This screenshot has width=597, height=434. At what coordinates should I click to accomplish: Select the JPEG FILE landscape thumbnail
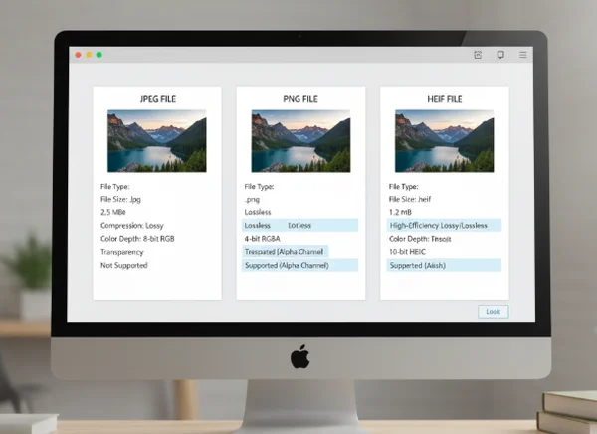[x=156, y=141]
